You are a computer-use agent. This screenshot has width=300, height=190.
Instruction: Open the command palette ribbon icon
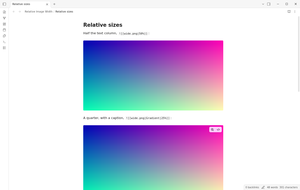coord(4,42)
